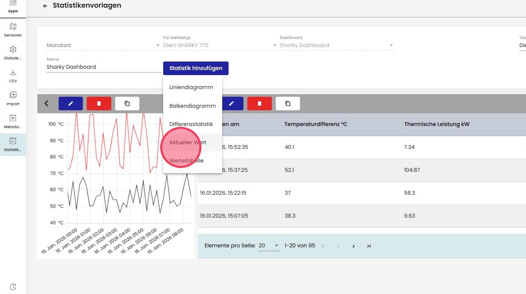Screen dimensions: 526x294
Task: Click the Statistik hinzufügen button
Action: 195,68
